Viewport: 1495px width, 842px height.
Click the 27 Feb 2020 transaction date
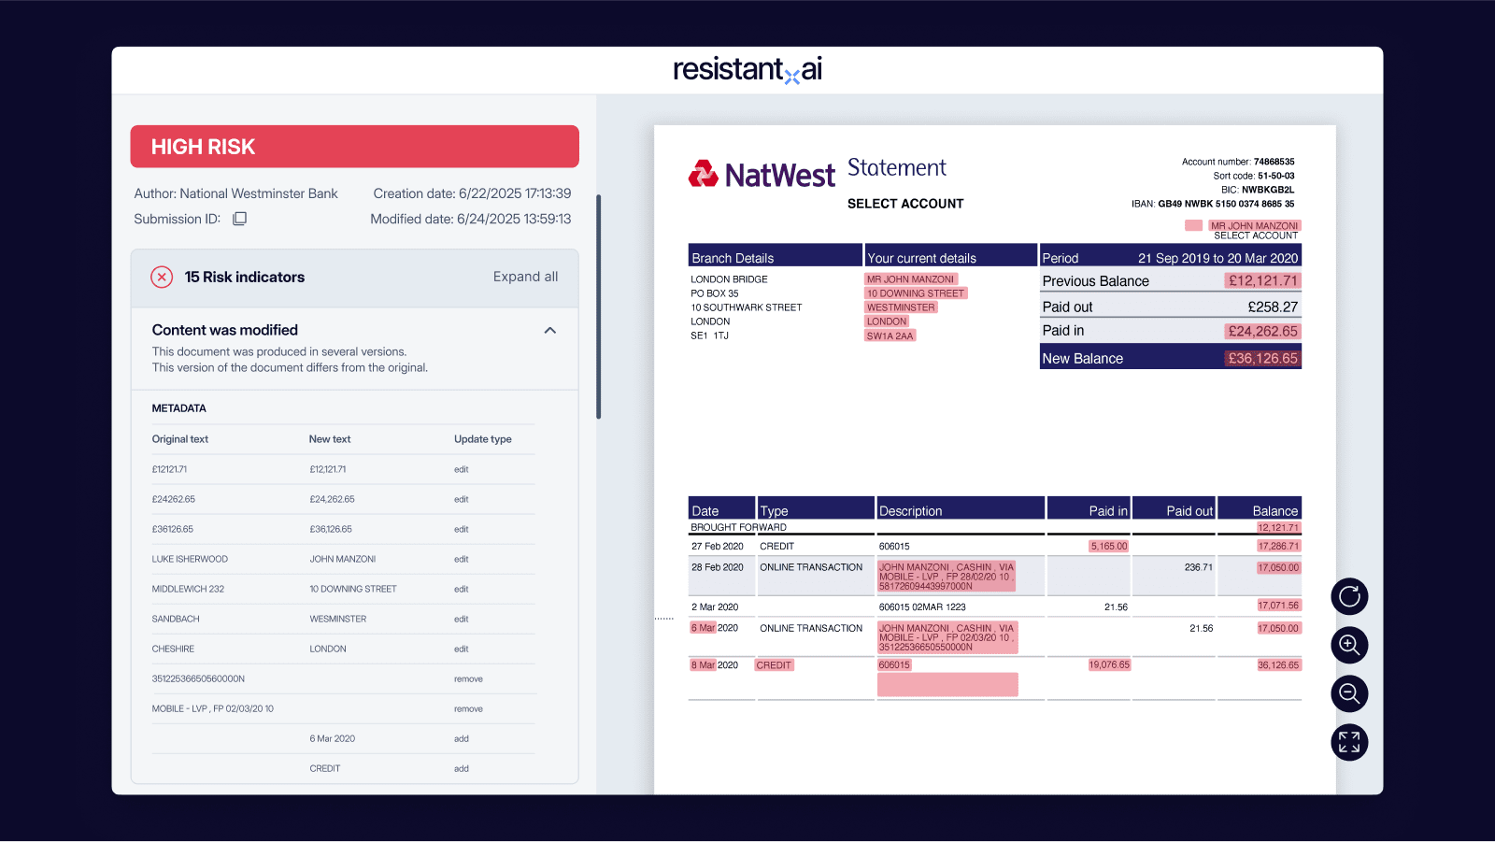click(718, 547)
